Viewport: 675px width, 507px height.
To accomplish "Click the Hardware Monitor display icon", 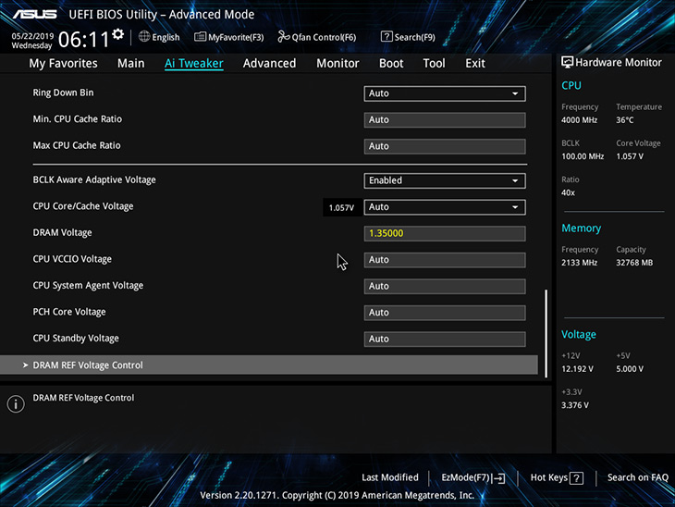I will pyautogui.click(x=567, y=62).
